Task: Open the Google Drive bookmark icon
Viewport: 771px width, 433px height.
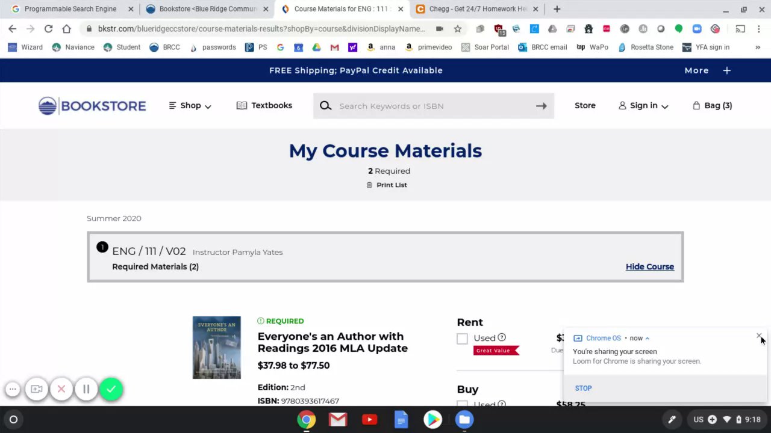Action: [x=316, y=47]
